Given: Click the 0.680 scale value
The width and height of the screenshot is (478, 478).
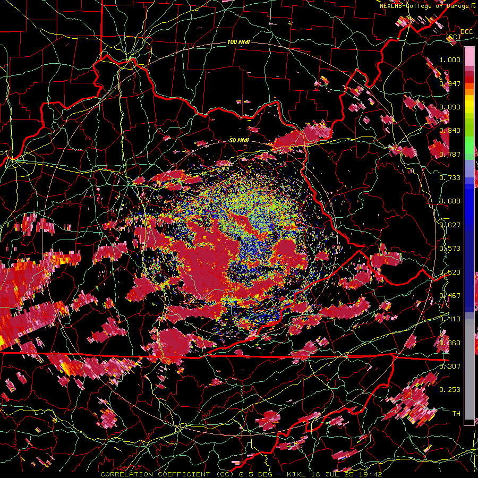Looking at the screenshot, I should [450, 201].
